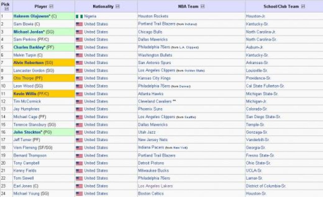Image resolution: width=323 pixels, height=197 pixels.
Task: Click the US flag in Otis Thorpe's row
Action: coord(79,78)
